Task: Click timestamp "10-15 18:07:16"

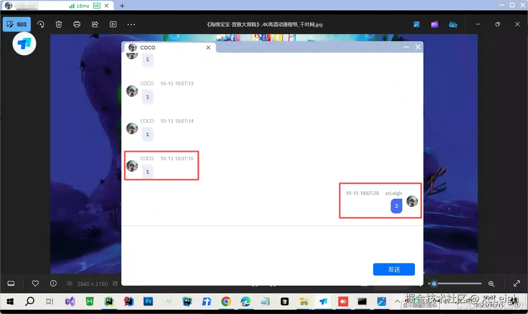Action: click(177, 158)
